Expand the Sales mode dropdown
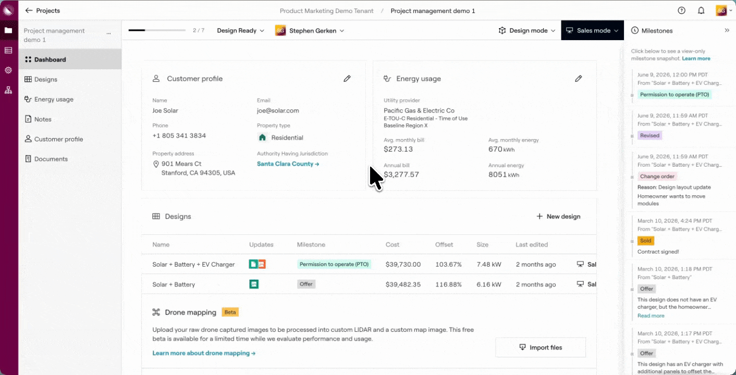This screenshot has height=375, width=736. point(593,31)
